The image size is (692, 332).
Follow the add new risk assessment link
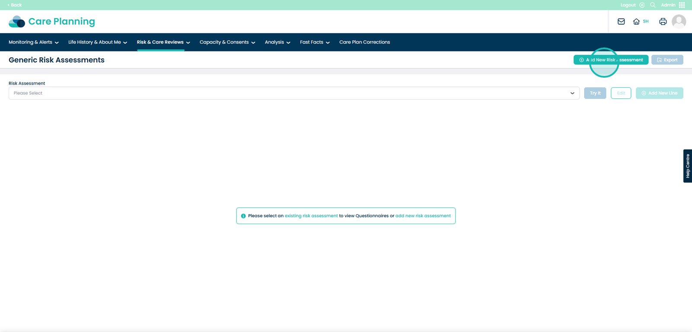pos(423,216)
